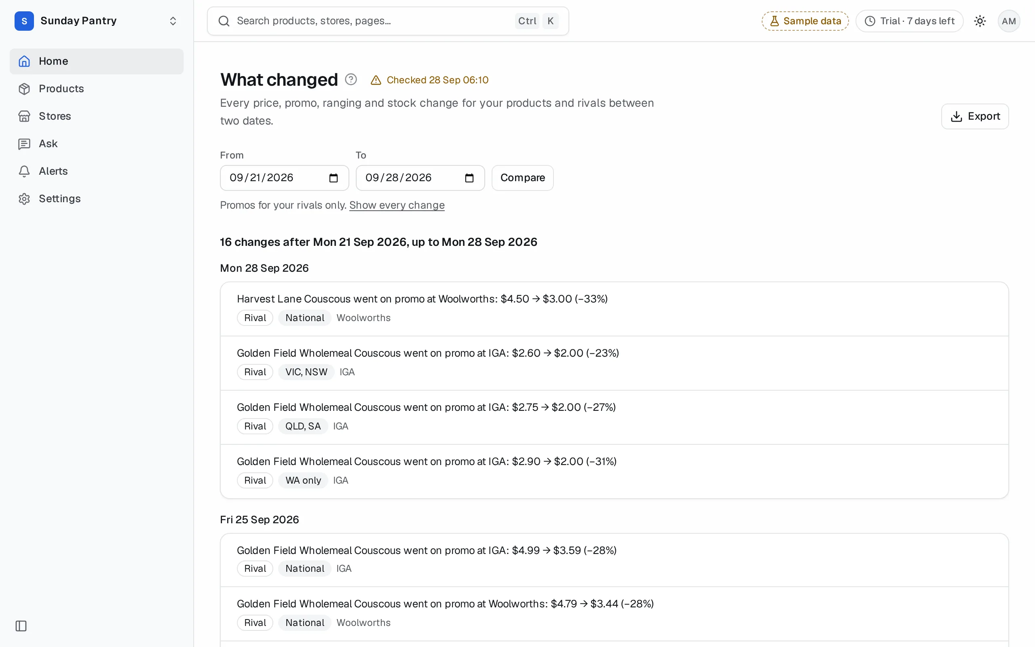Open help tooltip beside What changed

pyautogui.click(x=351, y=80)
